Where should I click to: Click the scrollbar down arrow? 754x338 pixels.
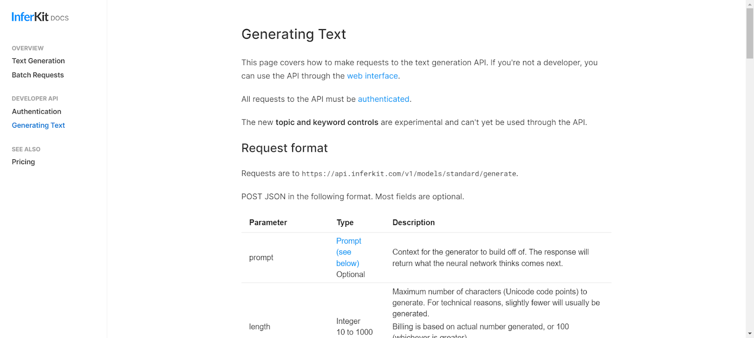coord(750,334)
